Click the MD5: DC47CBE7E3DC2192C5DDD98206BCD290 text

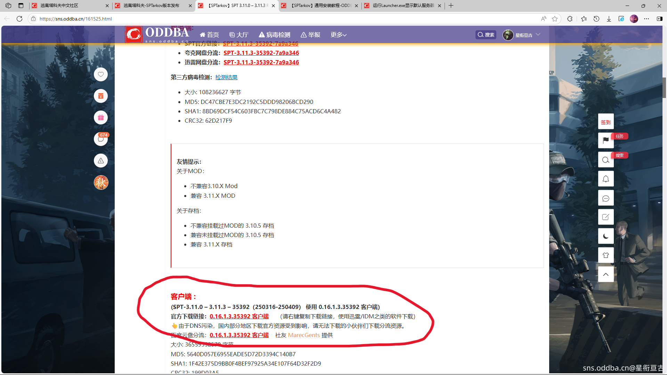pos(249,102)
